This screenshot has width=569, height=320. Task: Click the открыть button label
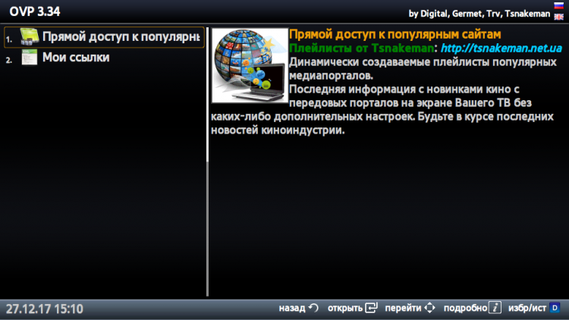pyautogui.click(x=345, y=308)
